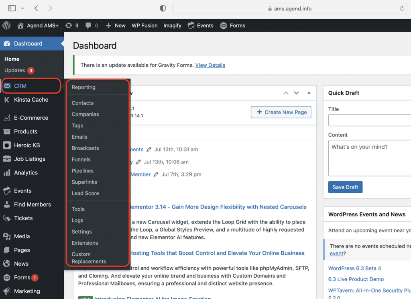Click the Pages icon in sidebar

(x=7, y=250)
